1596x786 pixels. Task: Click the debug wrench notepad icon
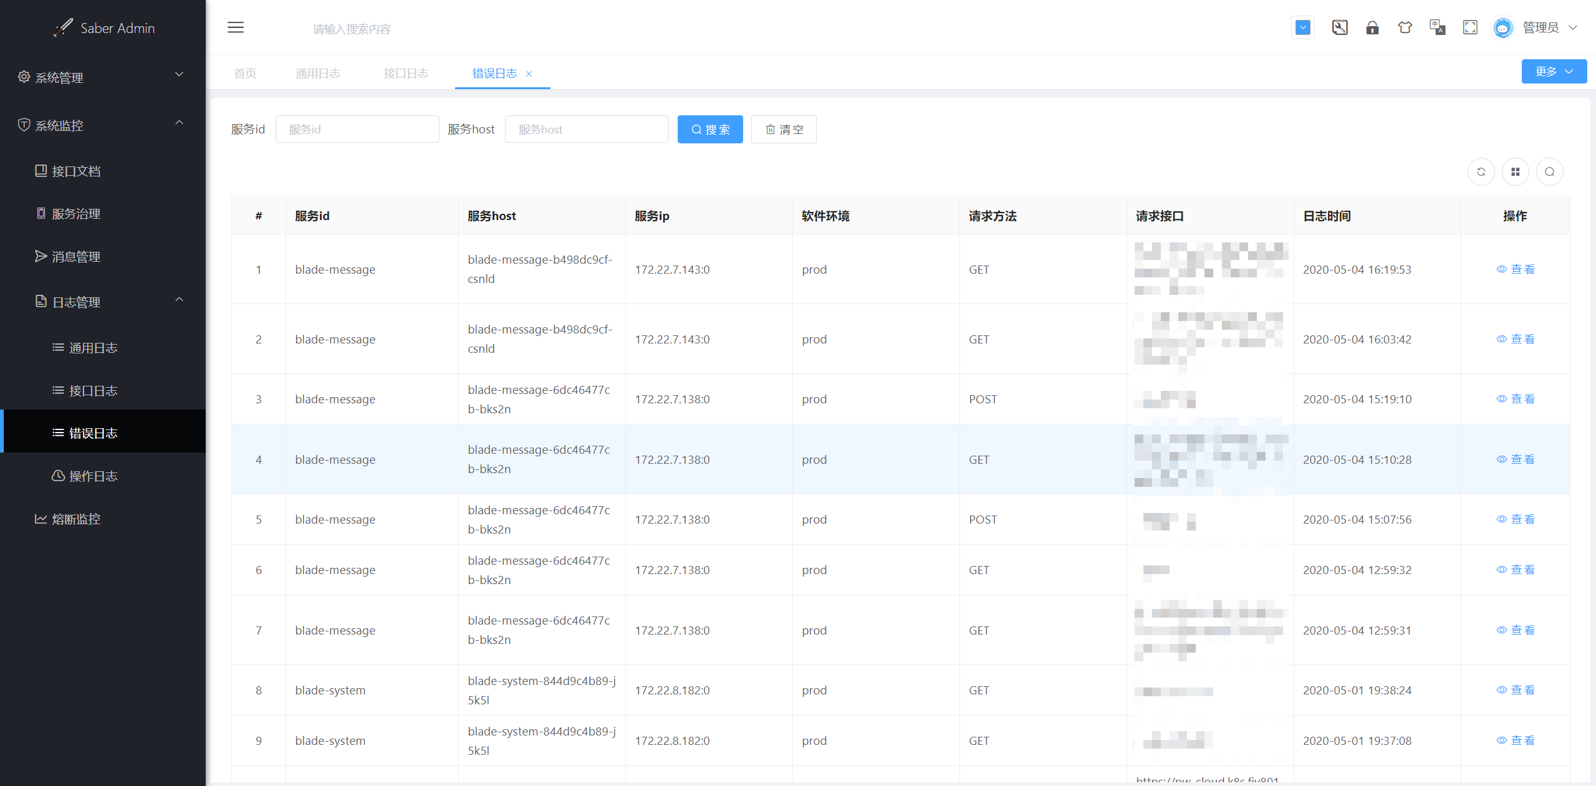coord(1340,27)
